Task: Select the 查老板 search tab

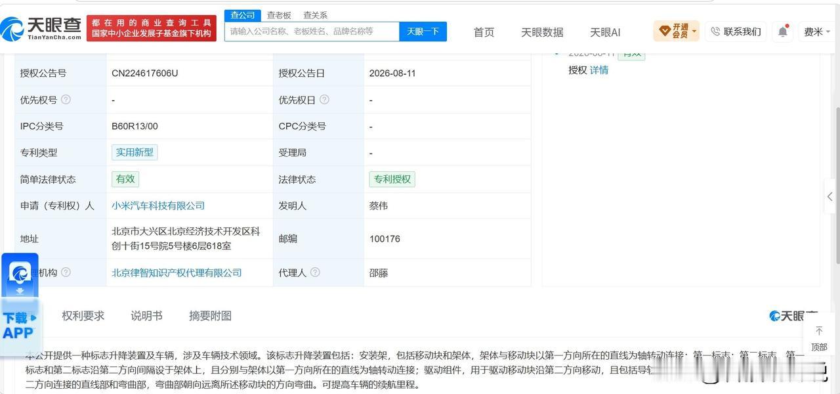Action: 279,15
